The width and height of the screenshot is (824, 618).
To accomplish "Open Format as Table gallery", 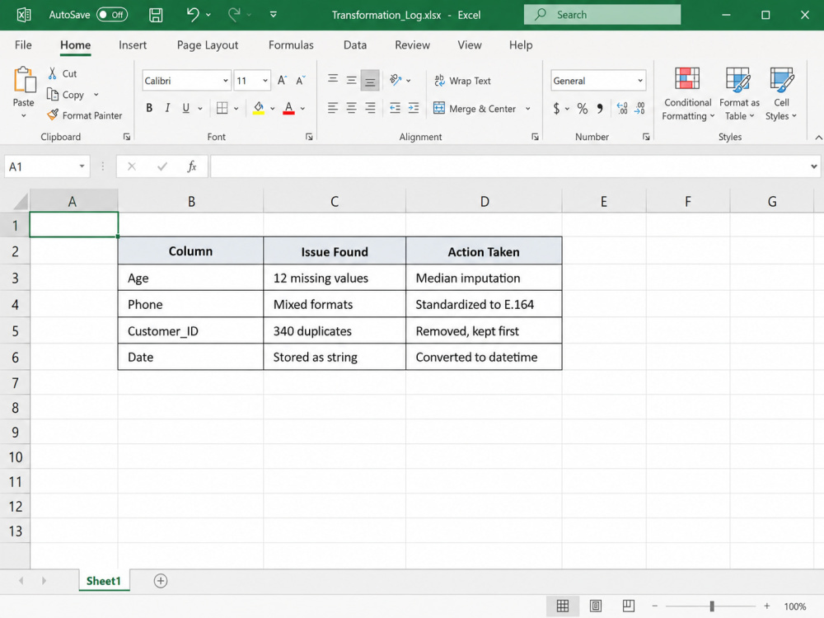I will tap(739, 94).
